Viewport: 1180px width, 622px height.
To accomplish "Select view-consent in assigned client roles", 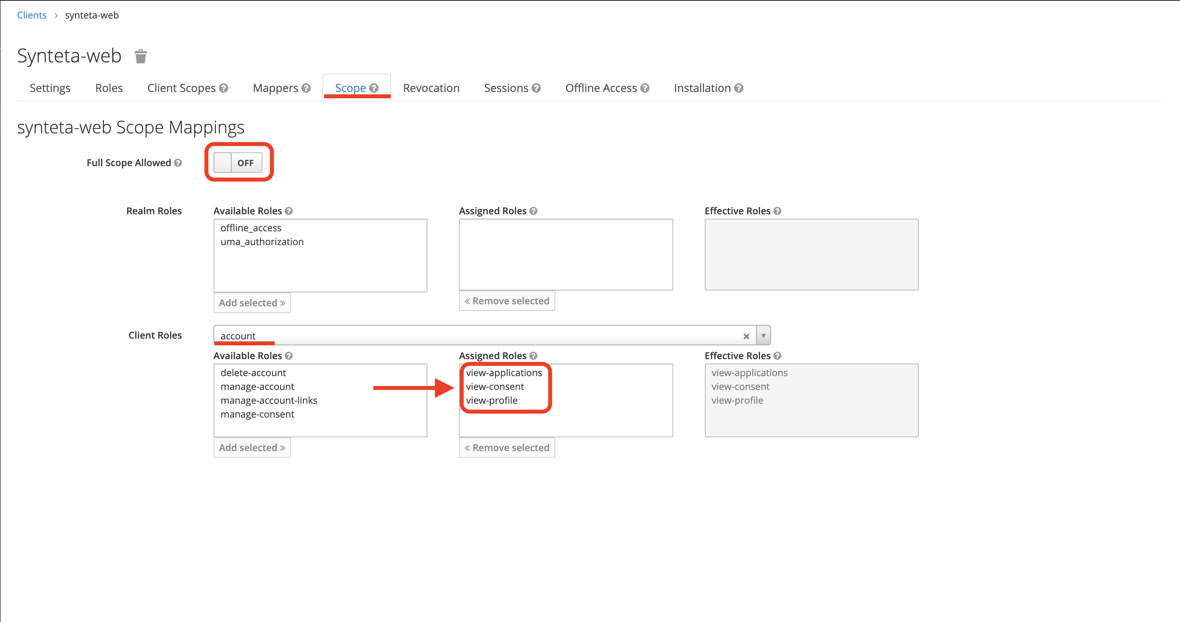I will click(495, 386).
